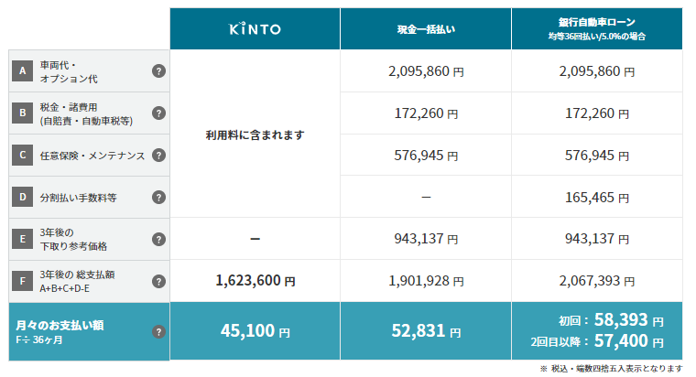Click the B letter badge

[22, 113]
